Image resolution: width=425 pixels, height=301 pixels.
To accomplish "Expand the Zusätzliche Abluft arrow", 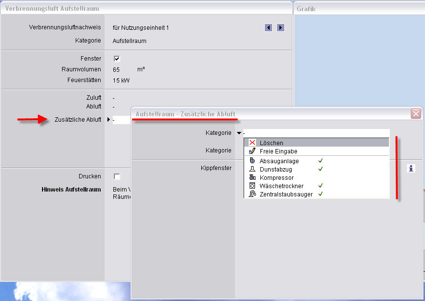I will tap(108, 120).
